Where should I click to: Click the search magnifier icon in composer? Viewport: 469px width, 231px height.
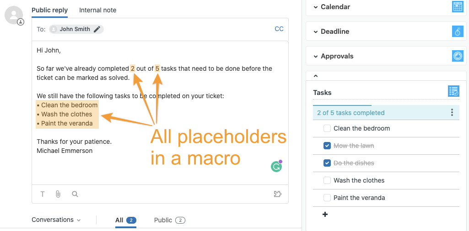coord(75,194)
